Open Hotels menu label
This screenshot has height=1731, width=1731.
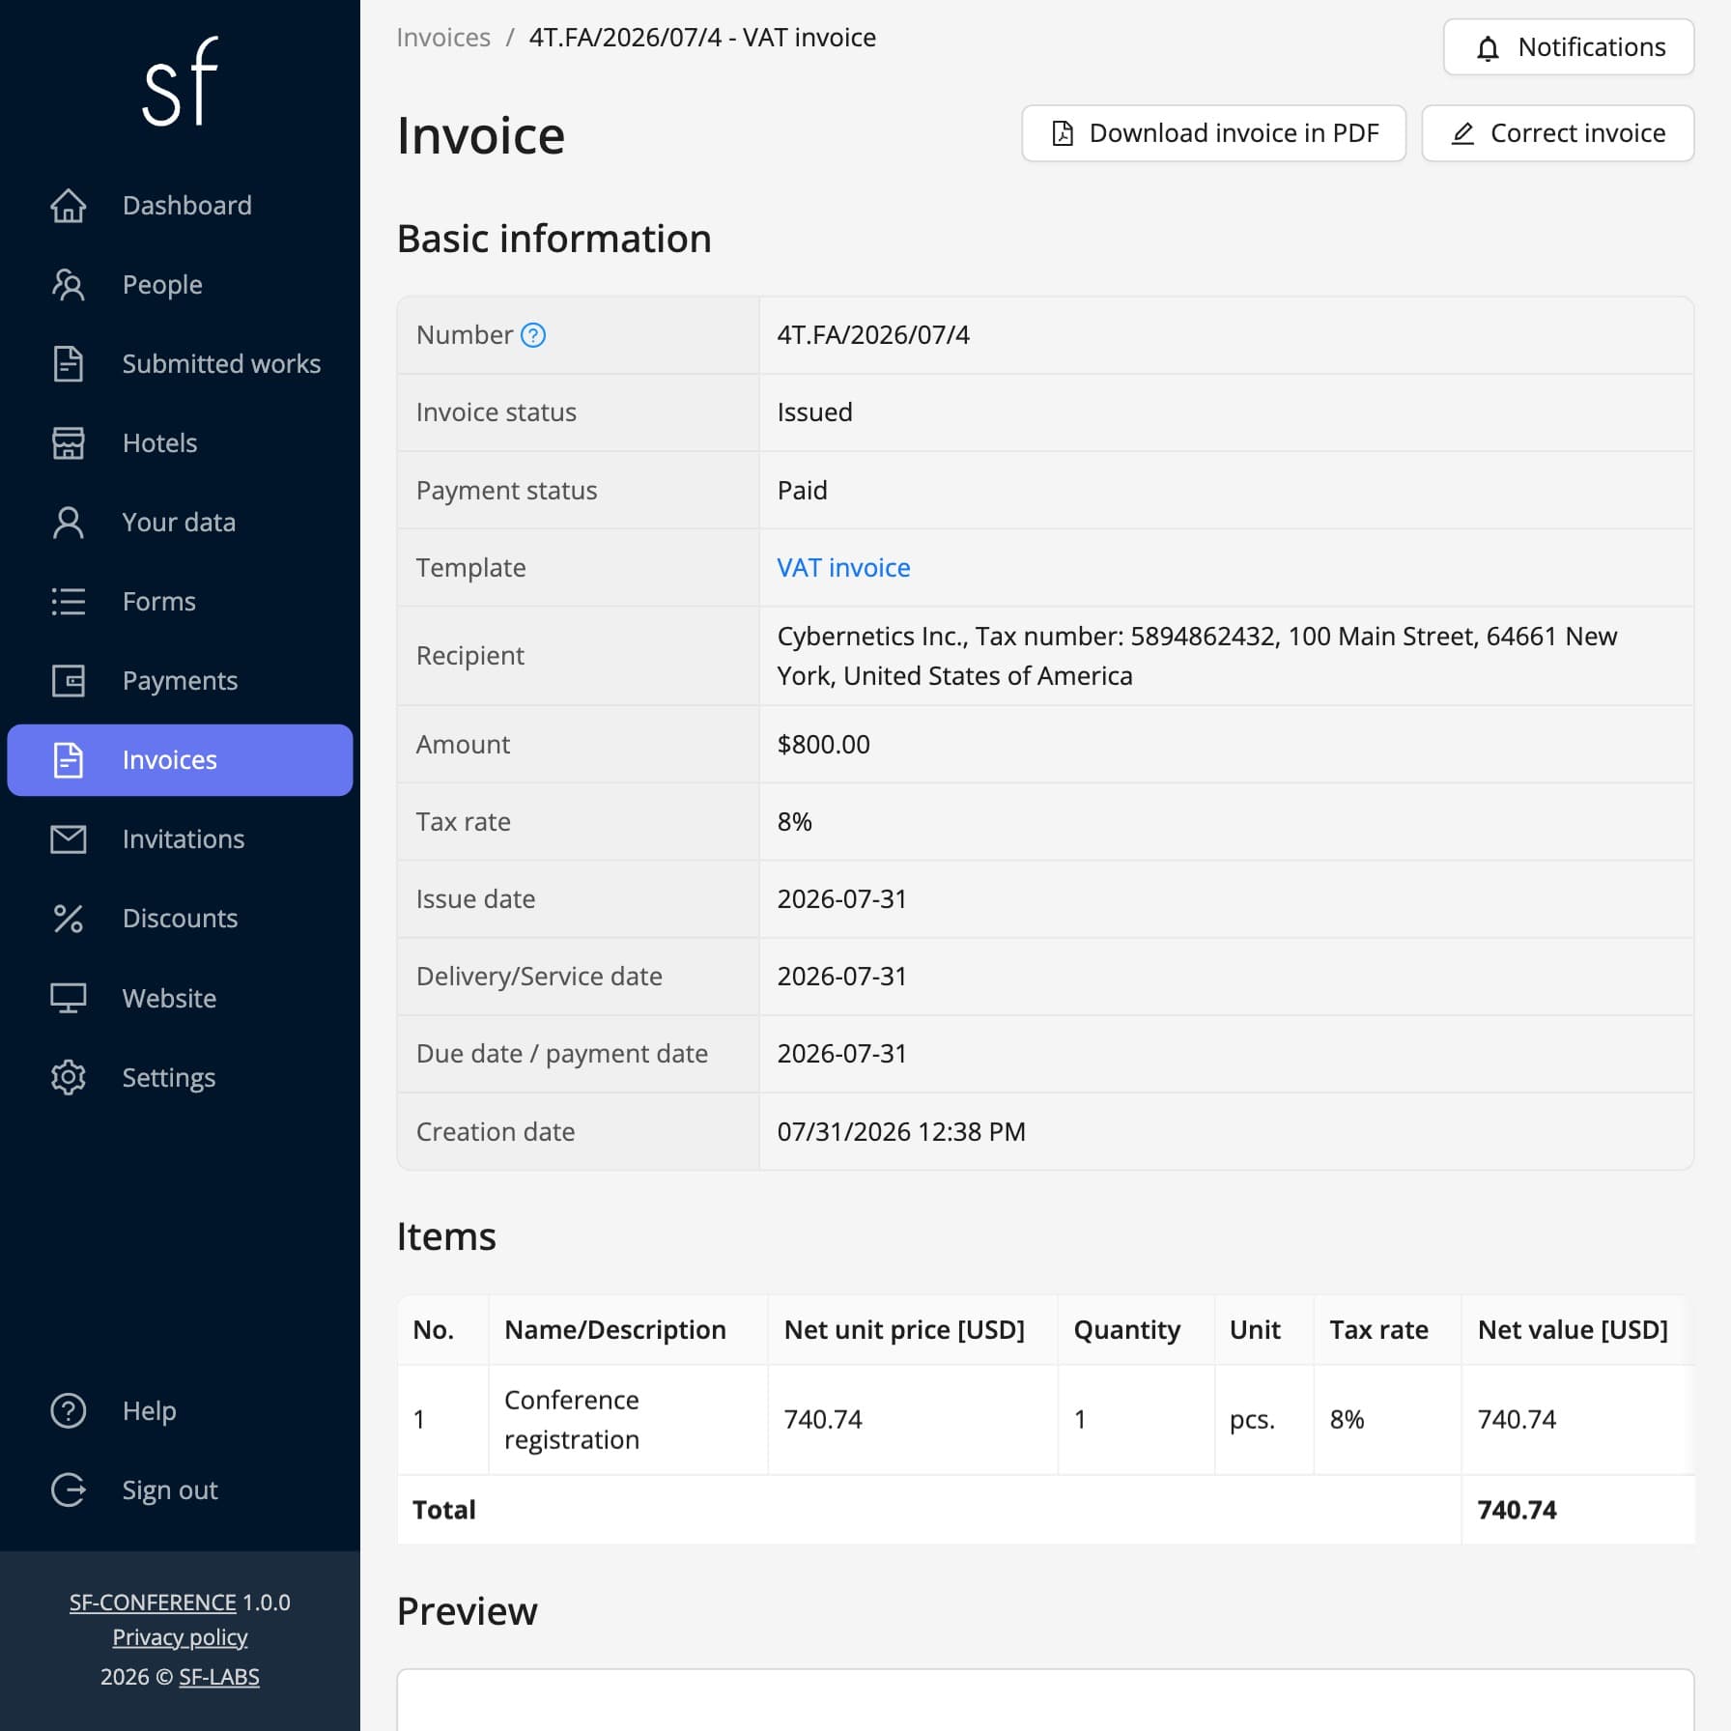coord(159,443)
